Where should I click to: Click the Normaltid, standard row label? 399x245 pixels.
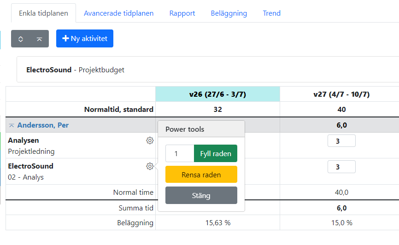[119, 110]
